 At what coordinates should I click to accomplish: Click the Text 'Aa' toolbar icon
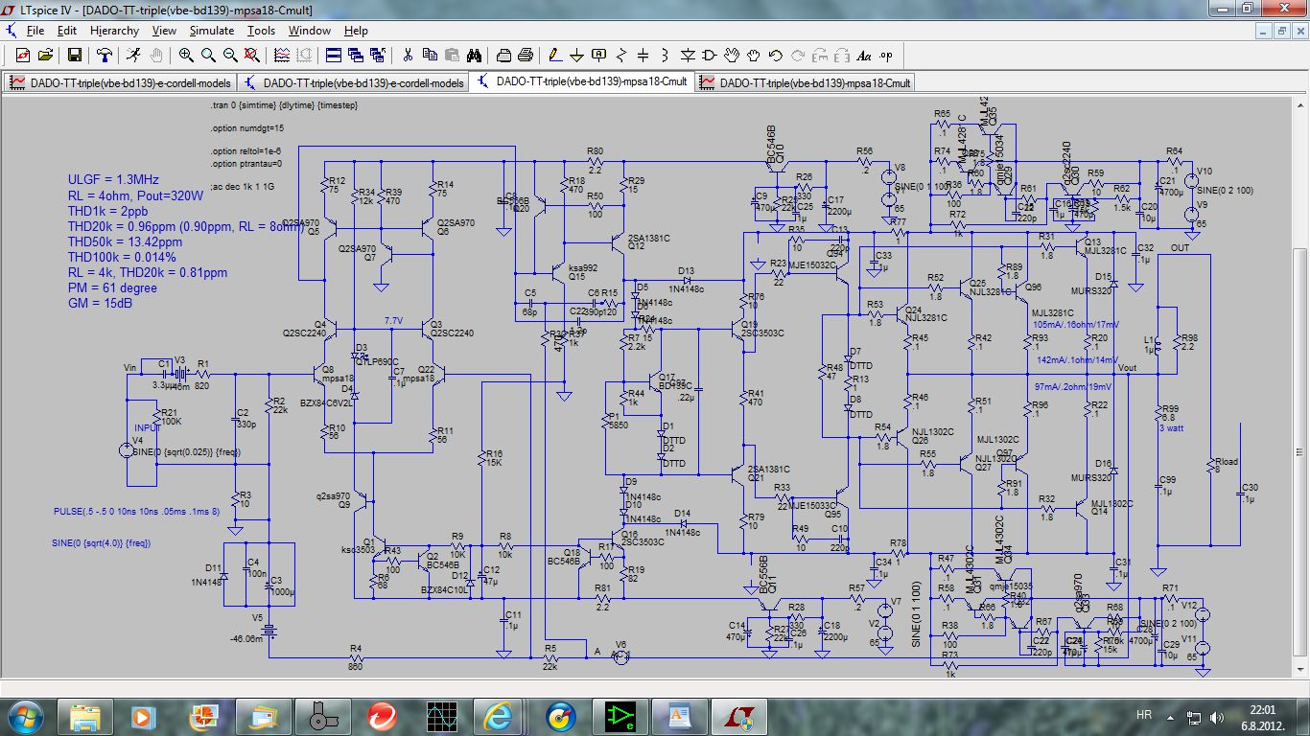[864, 55]
